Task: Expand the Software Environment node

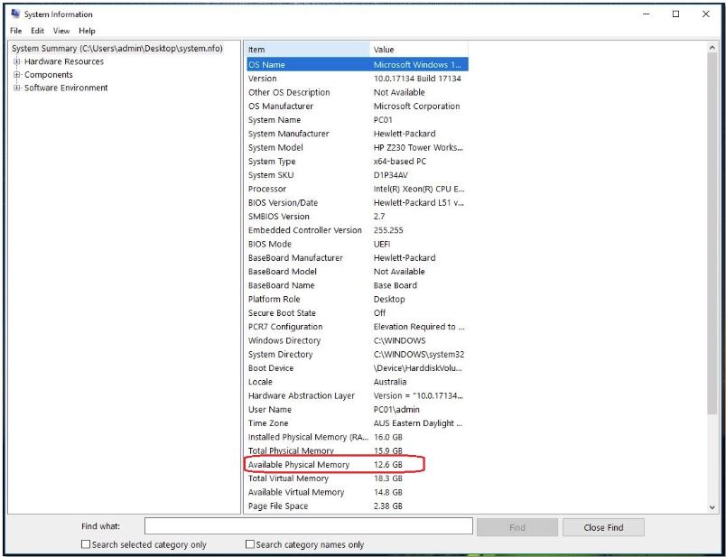Action: 17,88
